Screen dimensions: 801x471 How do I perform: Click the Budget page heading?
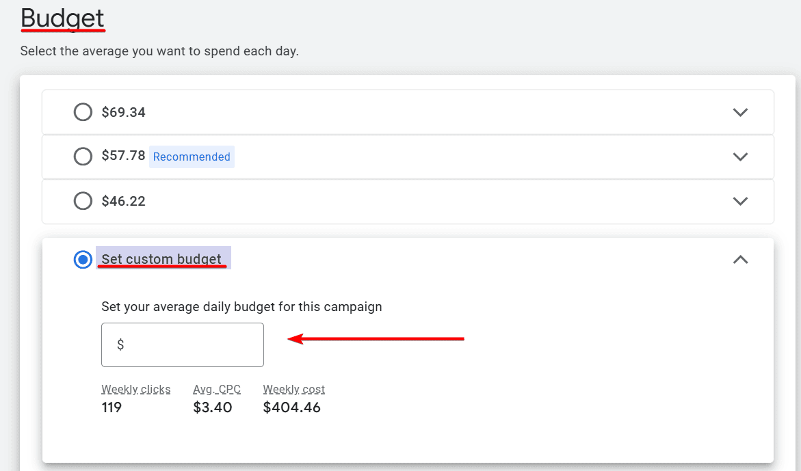coord(62,18)
